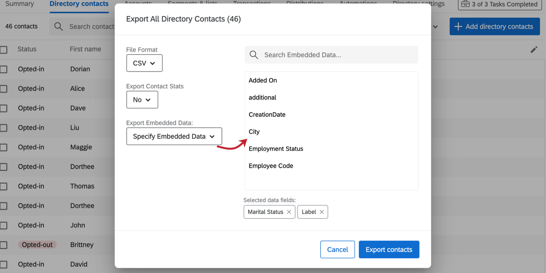The height and width of the screenshot is (273, 546).
Task: Click the embedded data search magnifier icon
Action: [254, 55]
